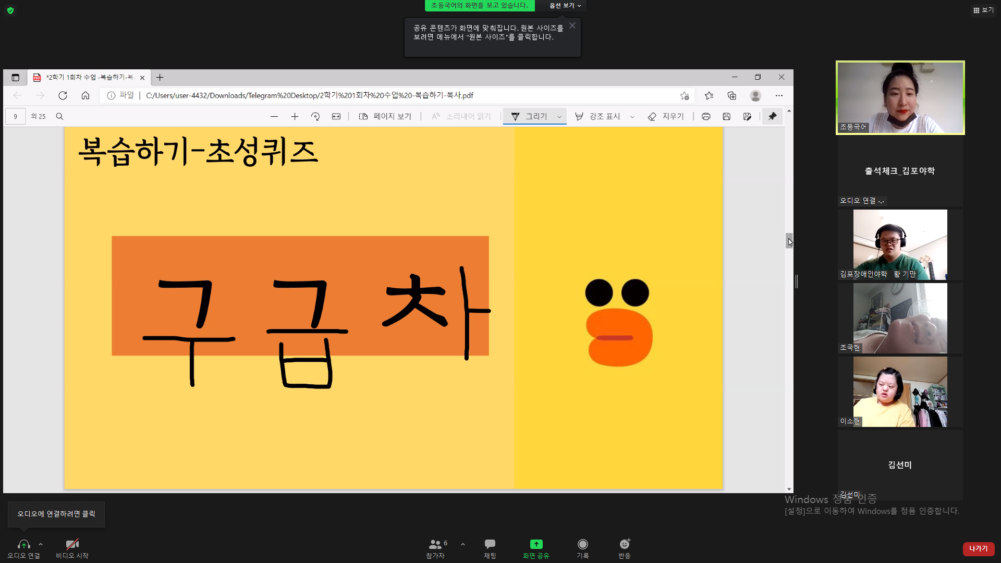Go back in the browser

click(17, 95)
